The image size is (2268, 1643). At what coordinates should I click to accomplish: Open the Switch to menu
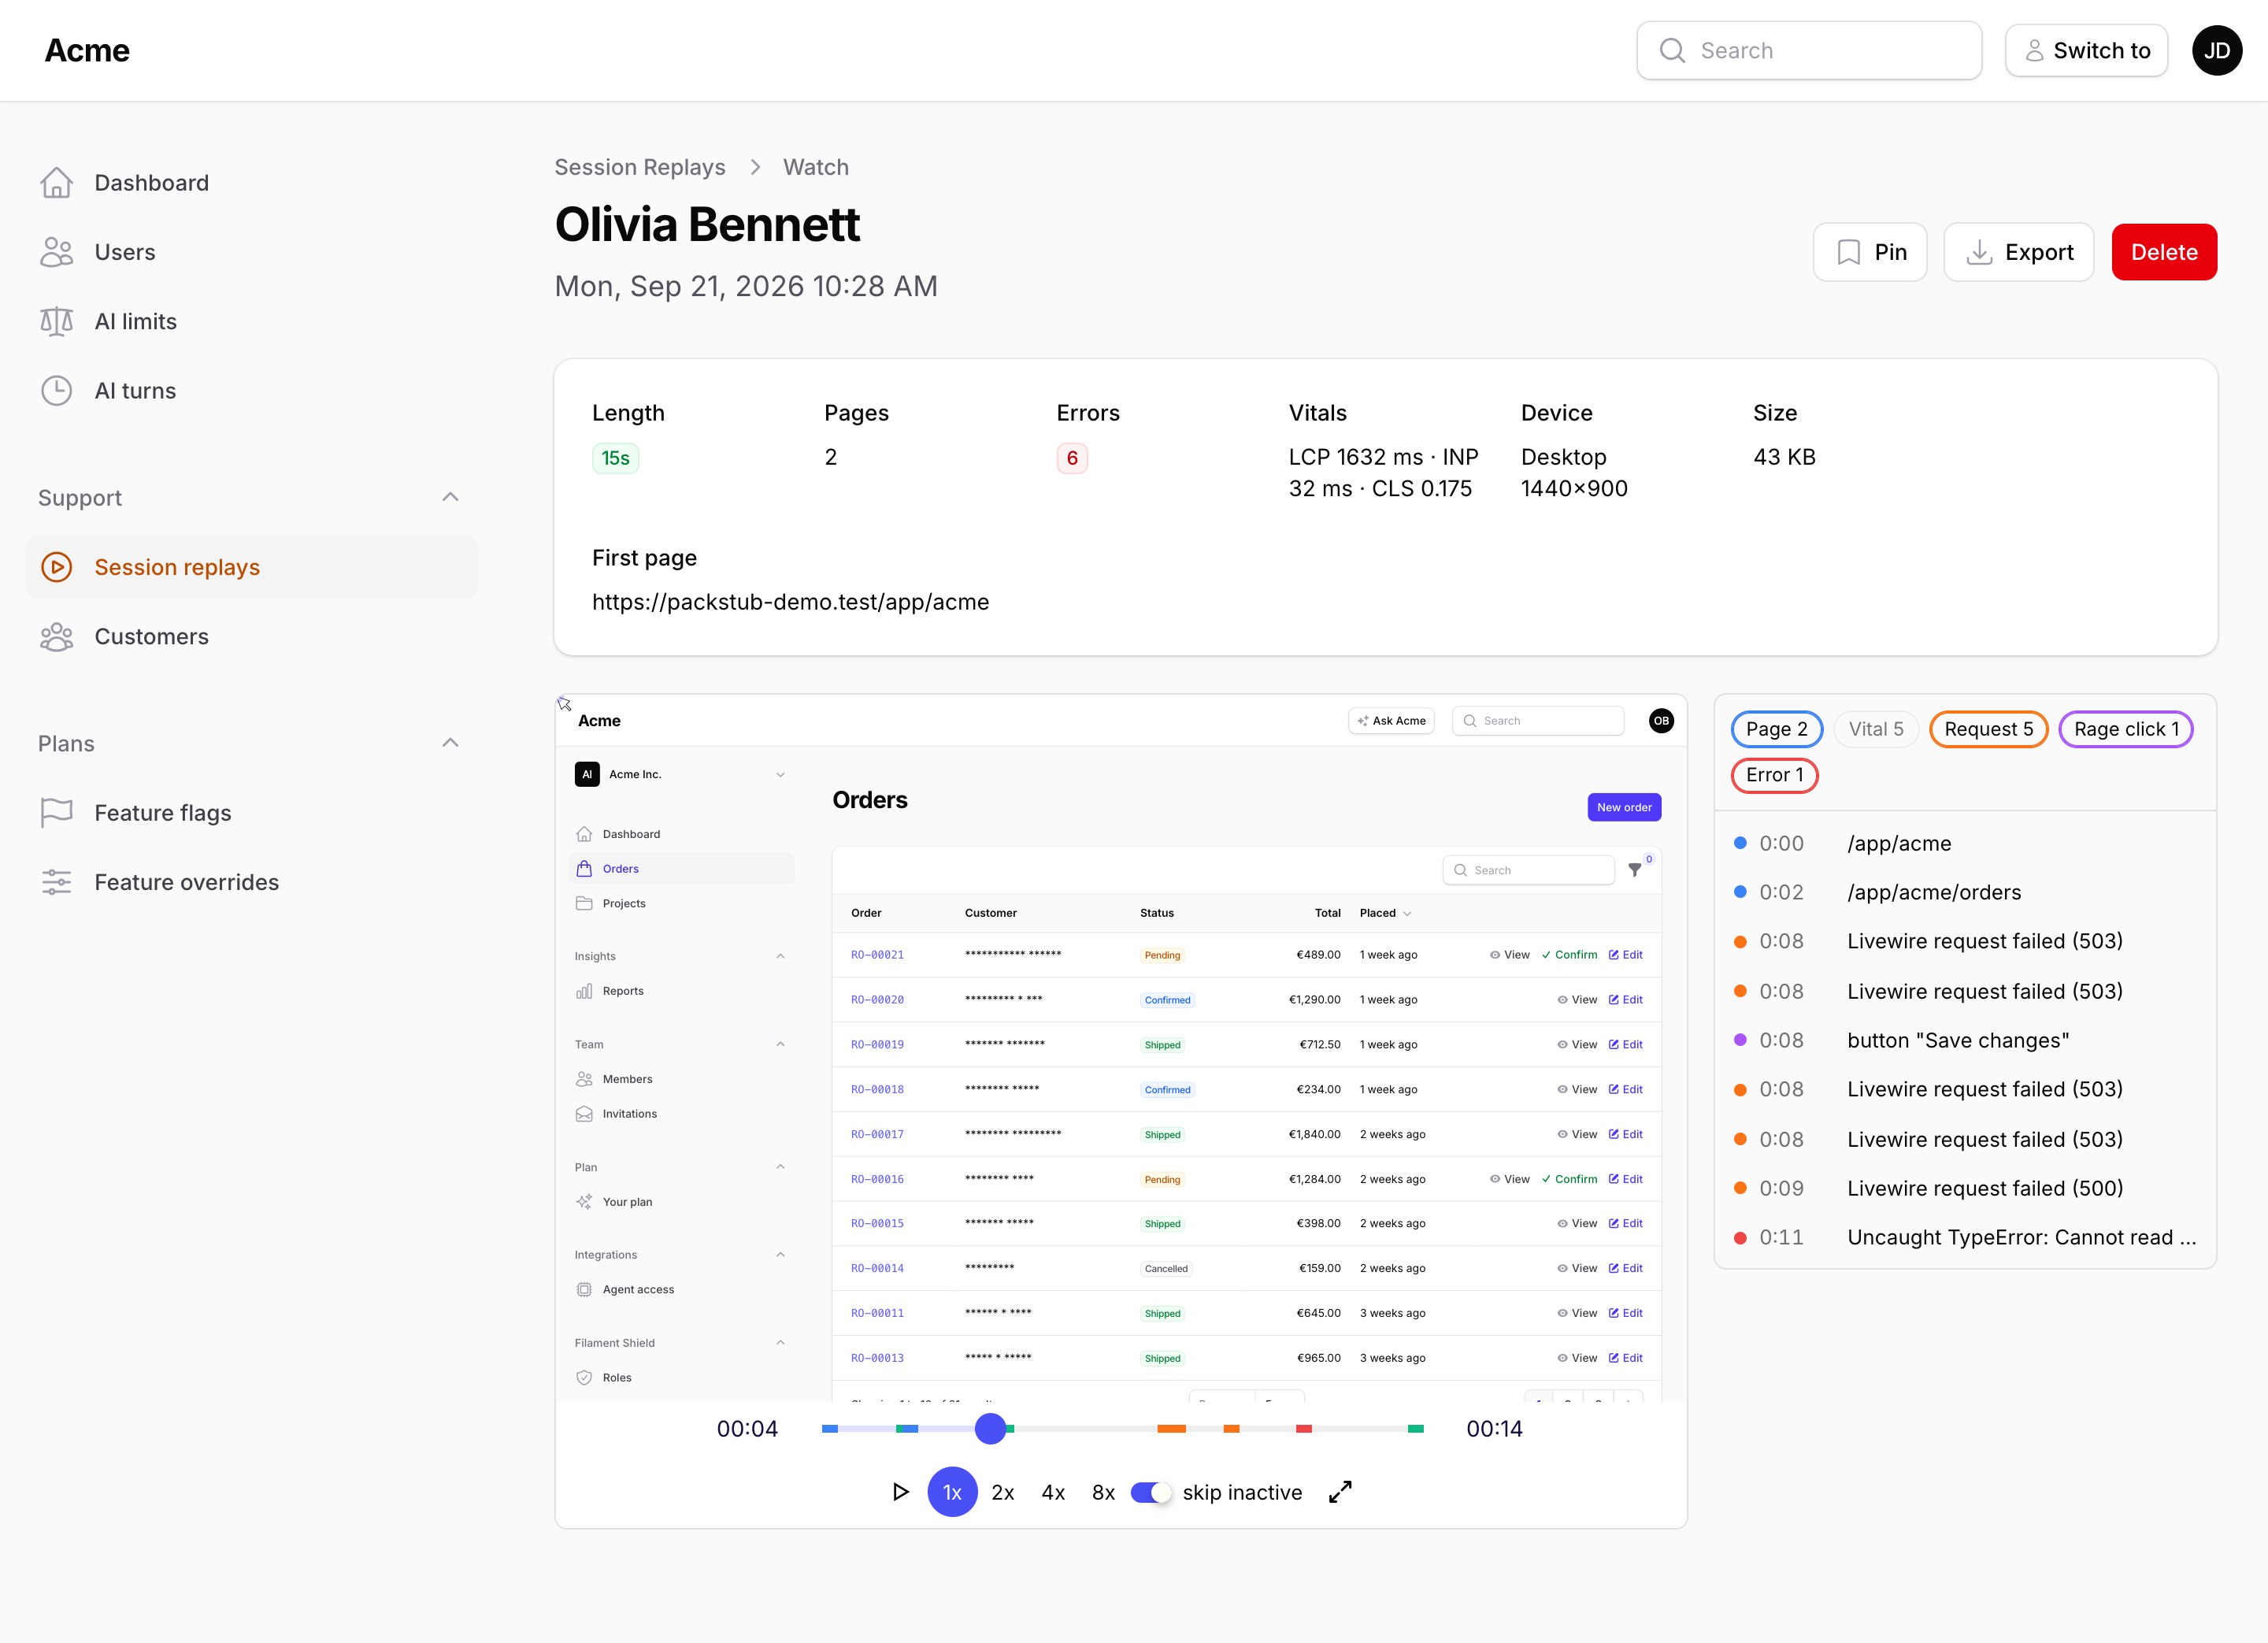coord(2086,50)
